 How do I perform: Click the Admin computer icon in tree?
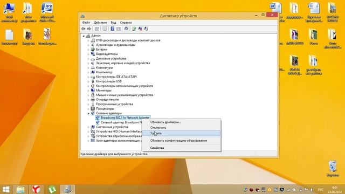point(88,36)
